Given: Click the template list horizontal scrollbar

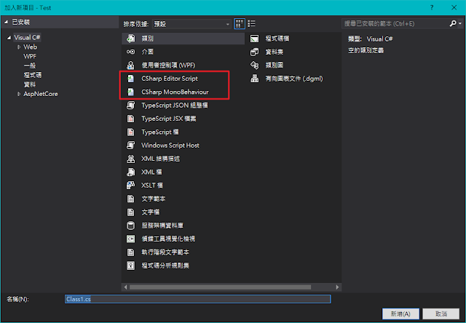Looking at the screenshot, I should click(220, 287).
